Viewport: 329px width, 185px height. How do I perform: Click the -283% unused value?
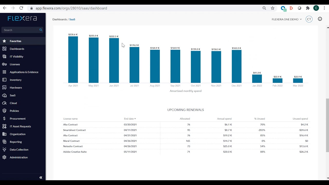262,130
